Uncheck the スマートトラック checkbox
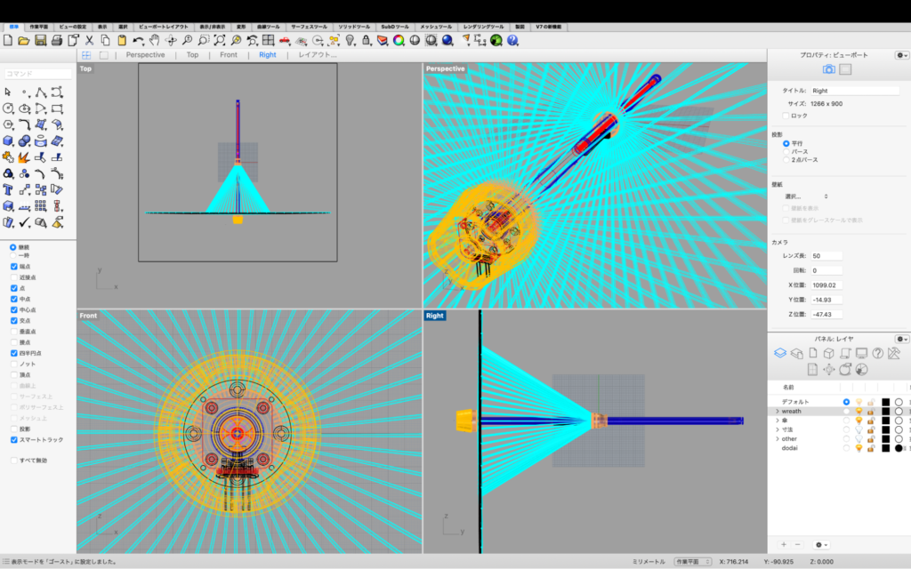Screen dimensions: 911x569 [13, 440]
